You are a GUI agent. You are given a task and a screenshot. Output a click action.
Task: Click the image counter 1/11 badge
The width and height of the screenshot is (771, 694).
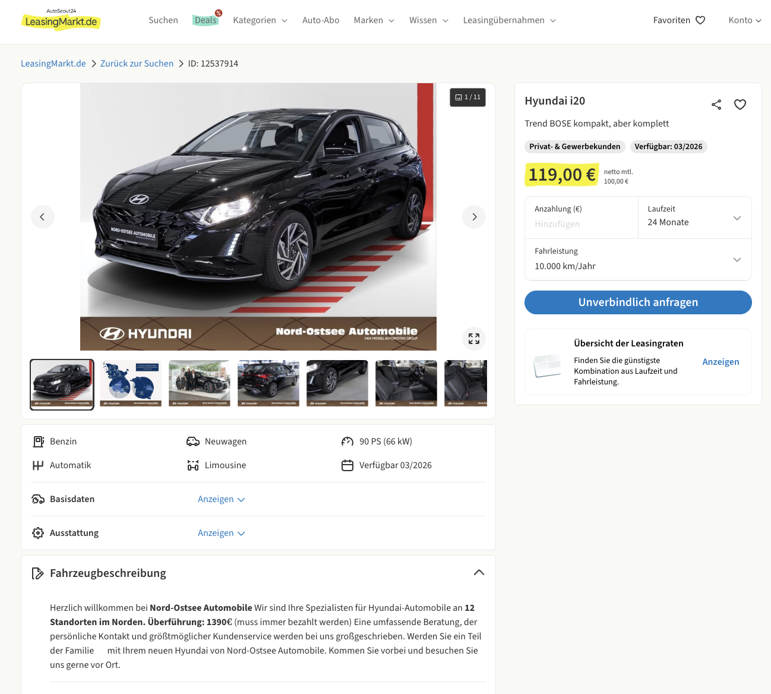[467, 97]
